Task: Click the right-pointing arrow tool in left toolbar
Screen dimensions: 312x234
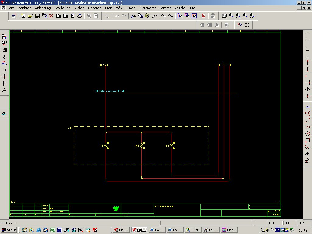Action: (x=4, y=70)
